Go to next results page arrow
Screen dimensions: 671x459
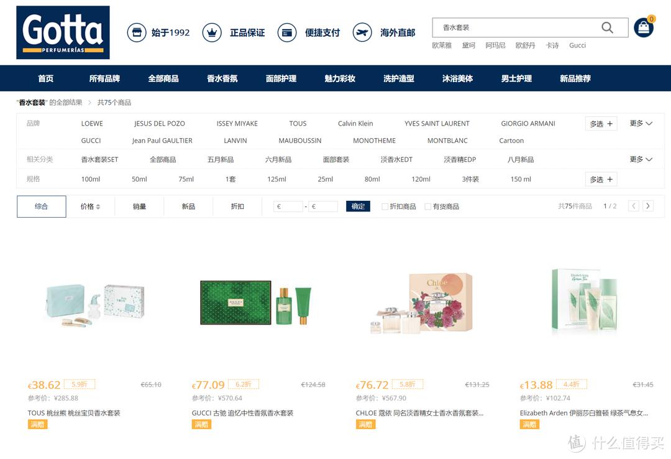tap(648, 206)
